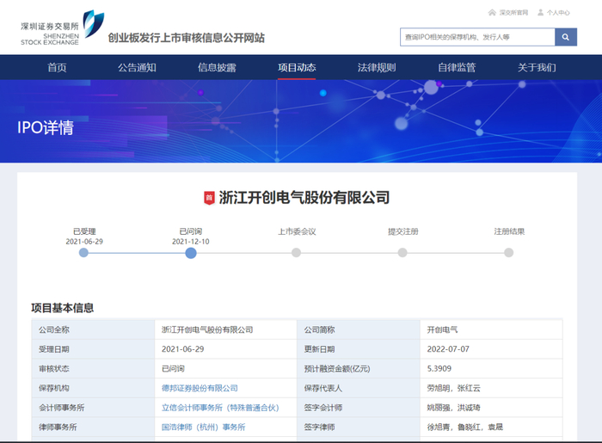The width and height of the screenshot is (602, 443).
Task: Select the 已问询 review status cell
Action: pos(225,369)
